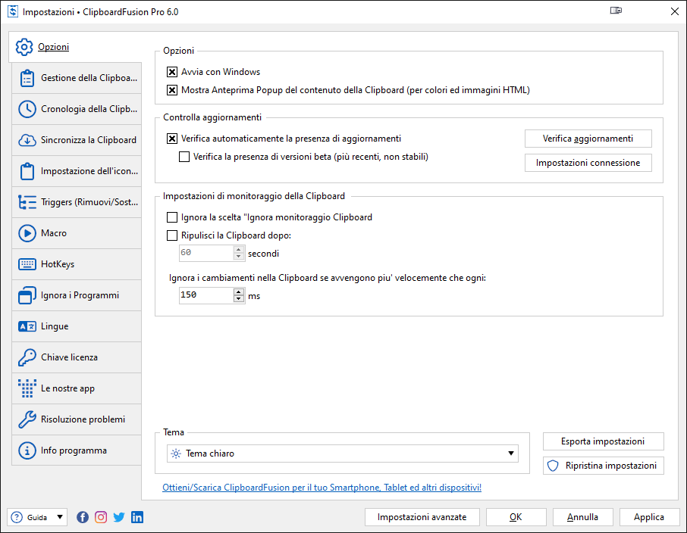The height and width of the screenshot is (533, 687).
Task: Click Esporta impostazioni button
Action: 603,441
